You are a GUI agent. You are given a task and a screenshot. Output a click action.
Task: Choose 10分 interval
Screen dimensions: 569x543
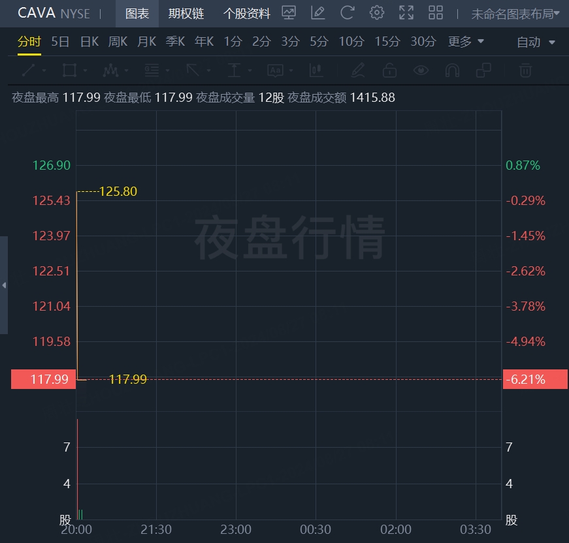(351, 42)
